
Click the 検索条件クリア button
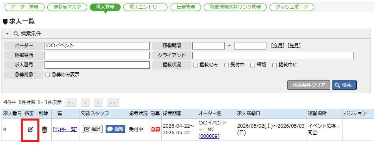[309, 85]
